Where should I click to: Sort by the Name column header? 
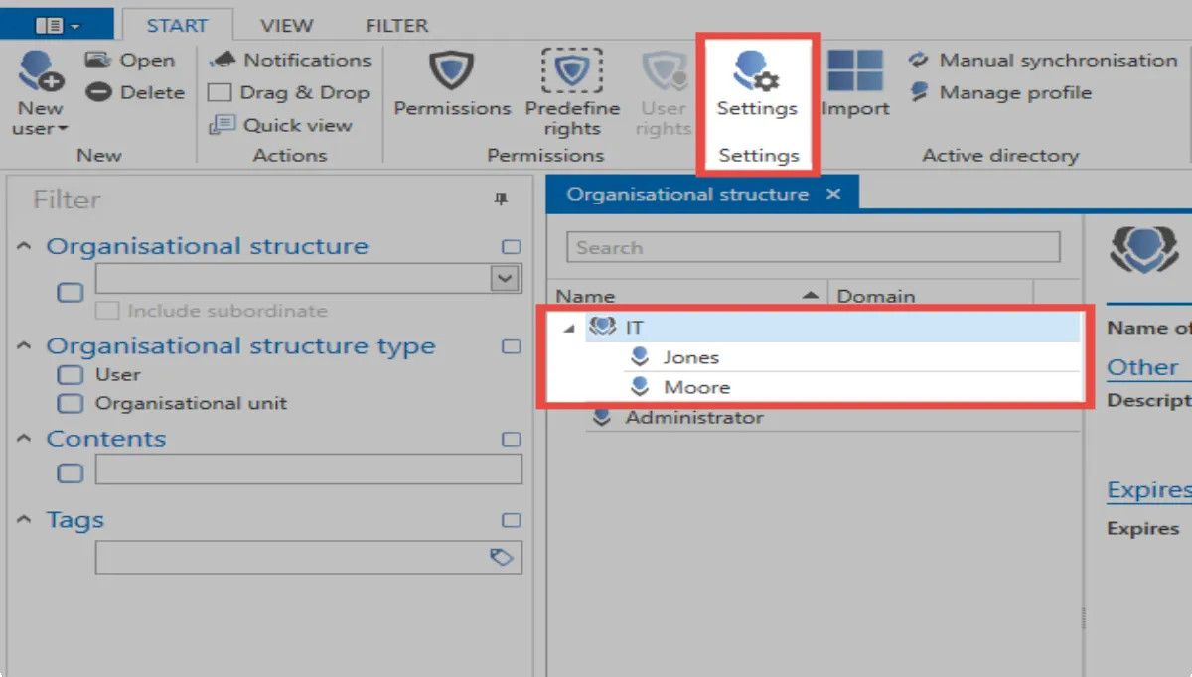(x=687, y=296)
